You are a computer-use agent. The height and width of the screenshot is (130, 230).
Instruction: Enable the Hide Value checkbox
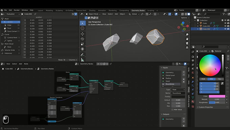click(172, 110)
